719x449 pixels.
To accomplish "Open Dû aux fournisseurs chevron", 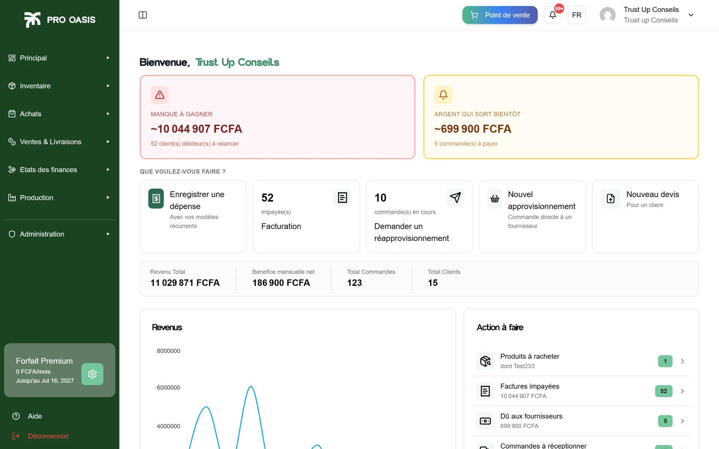I will pyautogui.click(x=682, y=421).
